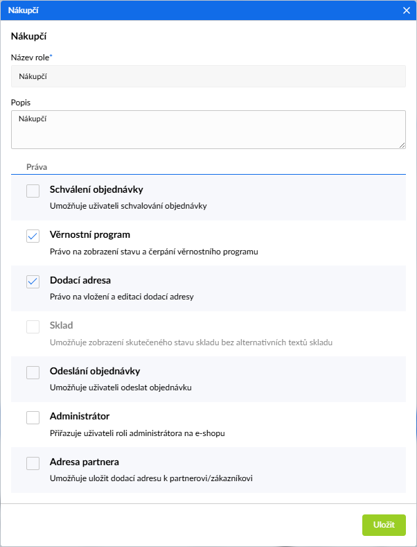Enable the Adresa partnera checkbox

(x=33, y=463)
